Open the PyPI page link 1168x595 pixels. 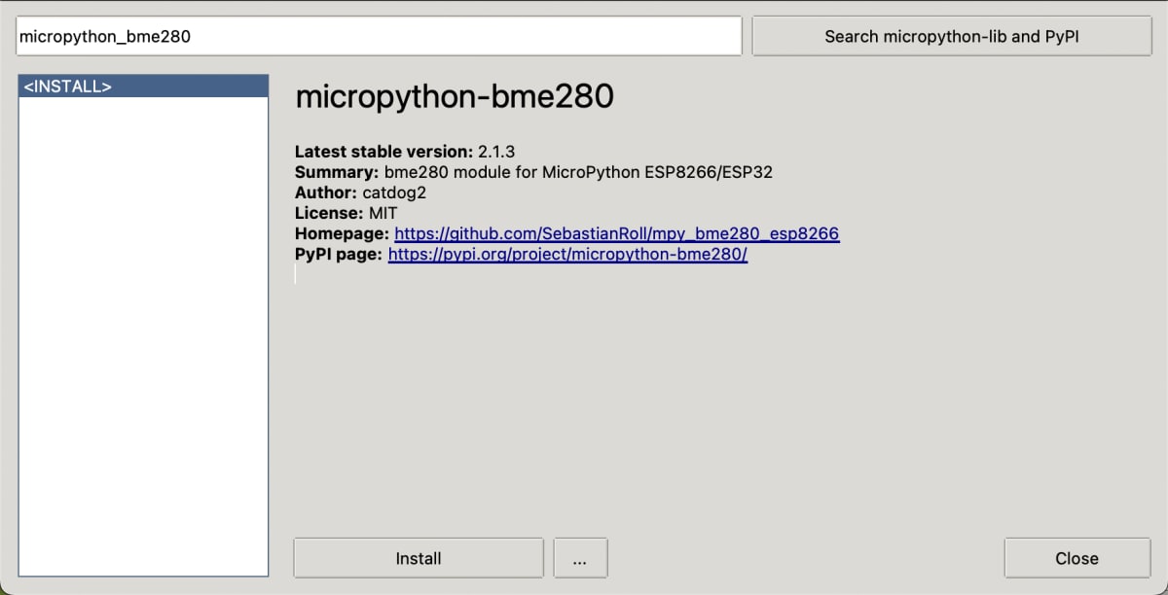(x=567, y=255)
